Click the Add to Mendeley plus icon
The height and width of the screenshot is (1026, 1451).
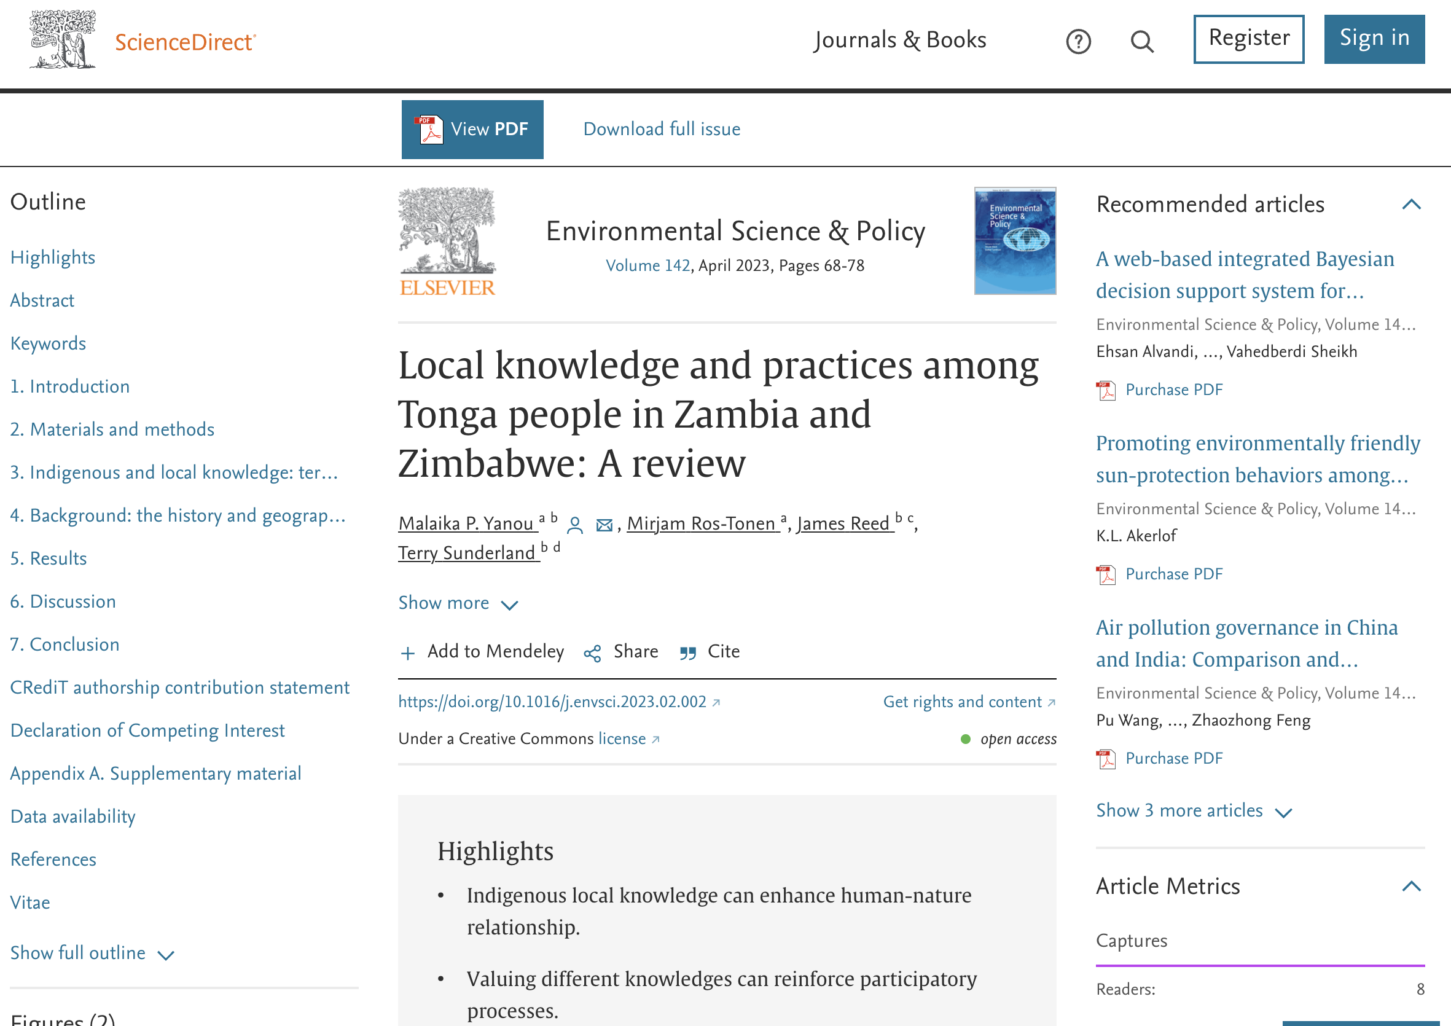pos(408,652)
